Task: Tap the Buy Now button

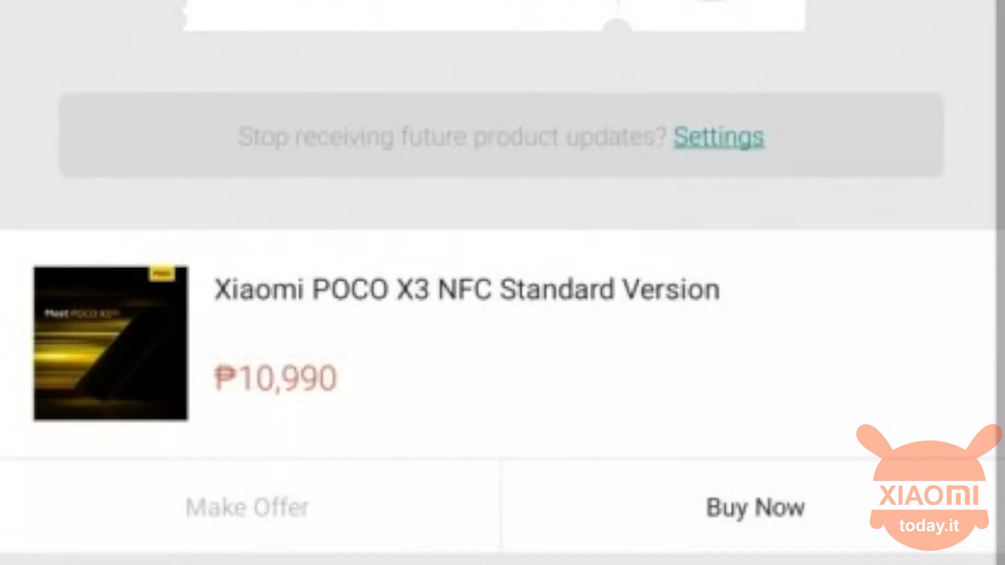Action: (755, 507)
